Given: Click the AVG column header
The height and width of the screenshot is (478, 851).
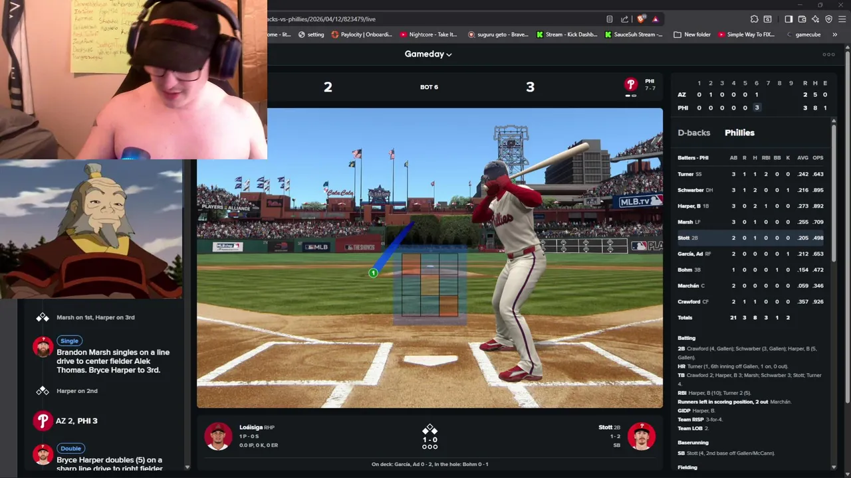Looking at the screenshot, I should click(x=802, y=158).
